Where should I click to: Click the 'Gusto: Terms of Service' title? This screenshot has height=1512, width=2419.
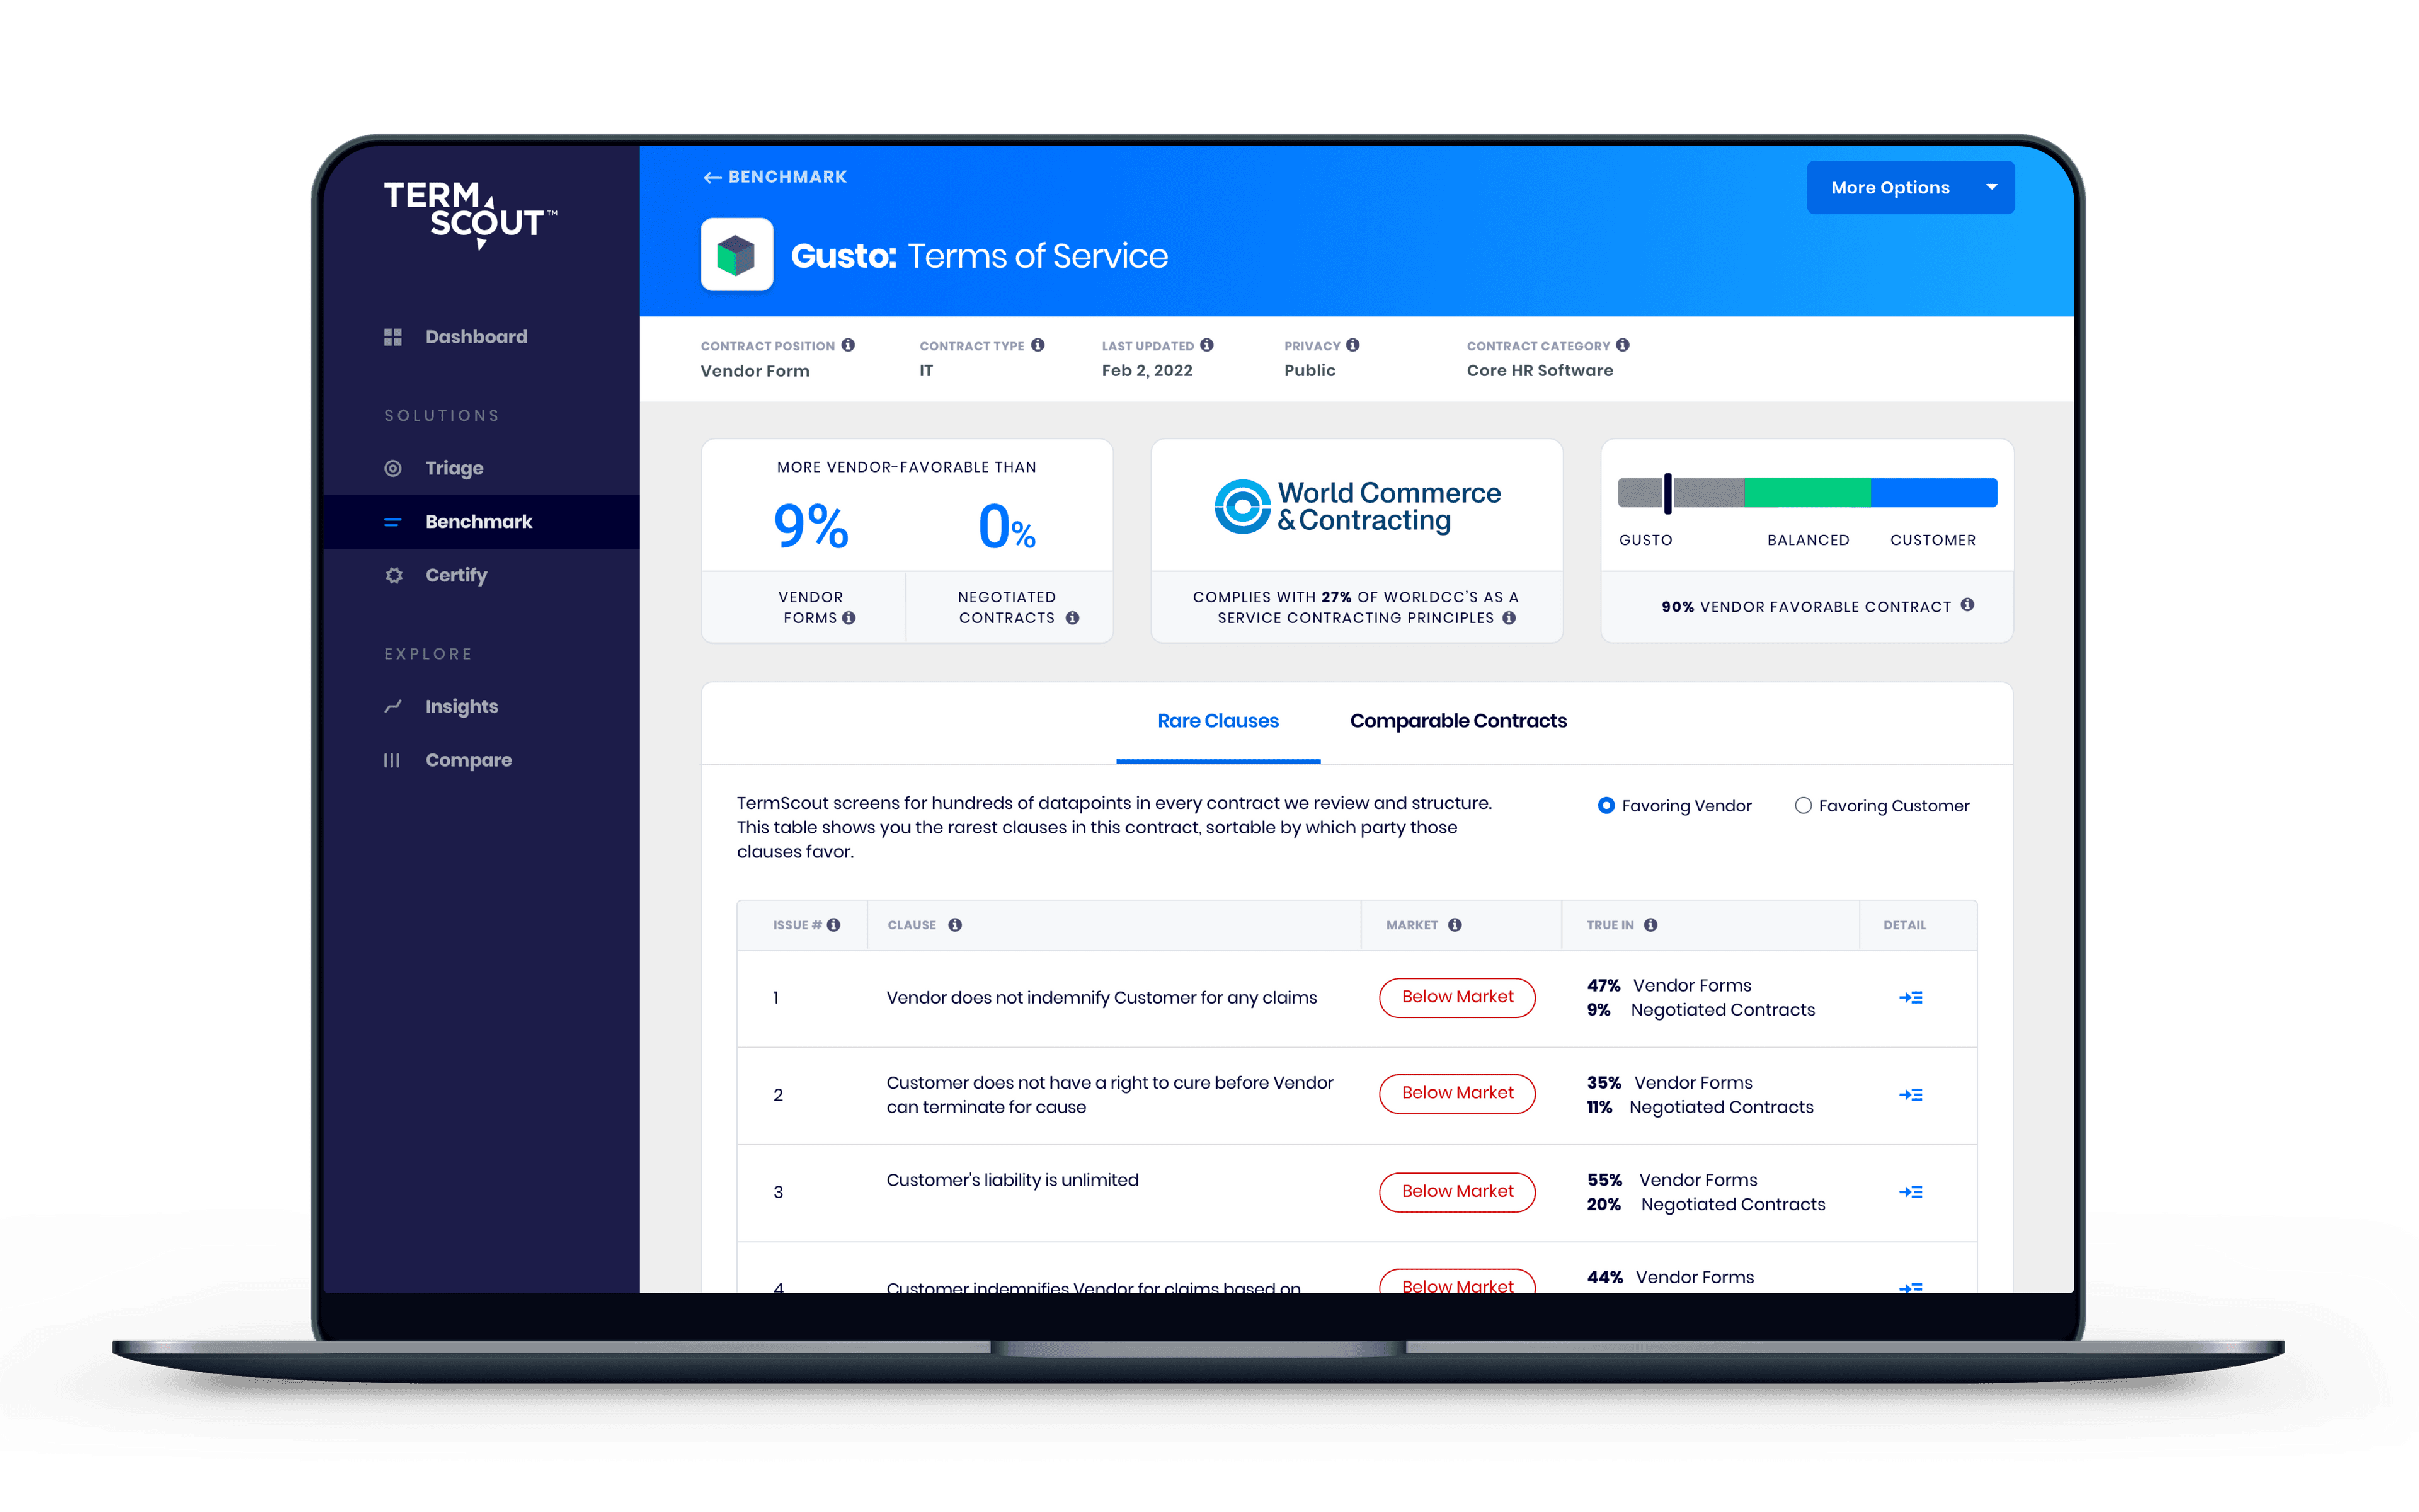980,256
